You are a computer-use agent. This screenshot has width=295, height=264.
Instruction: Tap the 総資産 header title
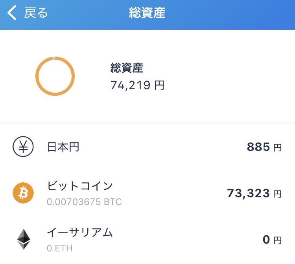tap(147, 13)
